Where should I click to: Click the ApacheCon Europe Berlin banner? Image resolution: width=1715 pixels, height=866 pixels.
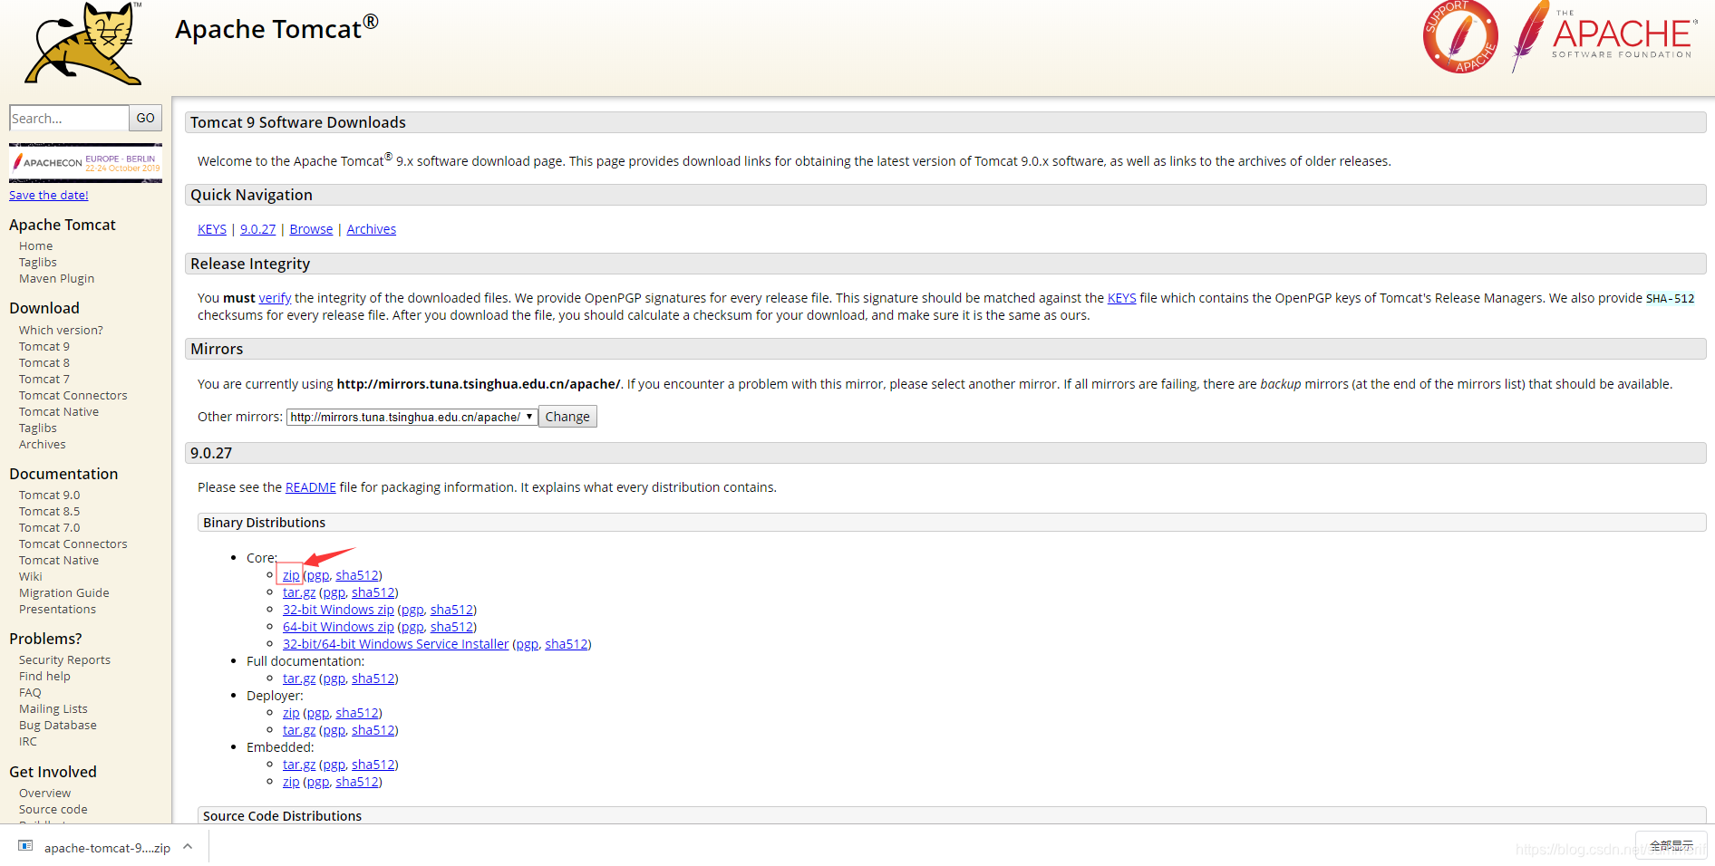(x=85, y=163)
